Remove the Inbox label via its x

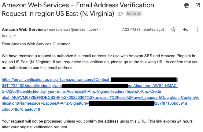[x=139, y=14]
